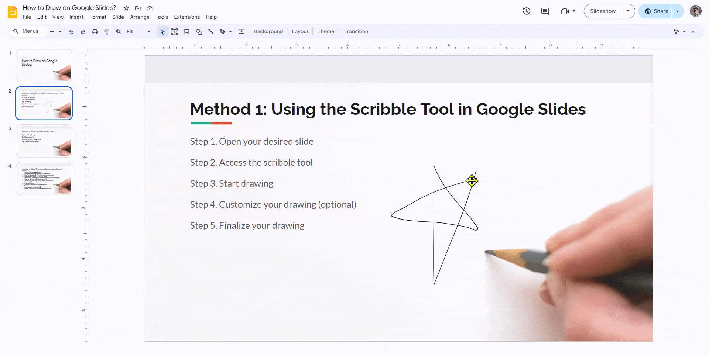The image size is (709, 356).
Task: Insert a text box
Action: tap(174, 31)
